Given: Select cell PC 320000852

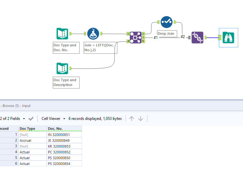Looking at the screenshot, I should pos(64,152).
